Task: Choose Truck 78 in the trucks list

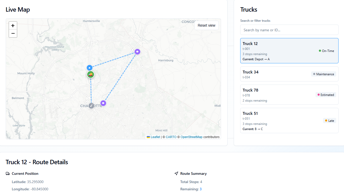Action: [x=289, y=95]
